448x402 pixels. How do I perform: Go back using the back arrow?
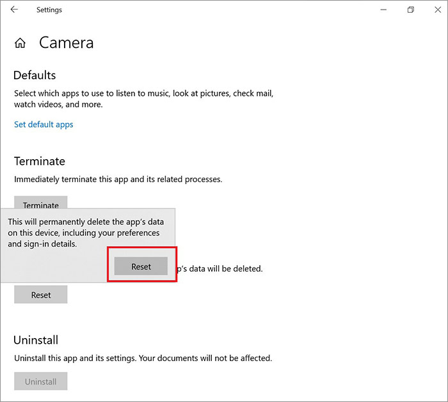14,10
